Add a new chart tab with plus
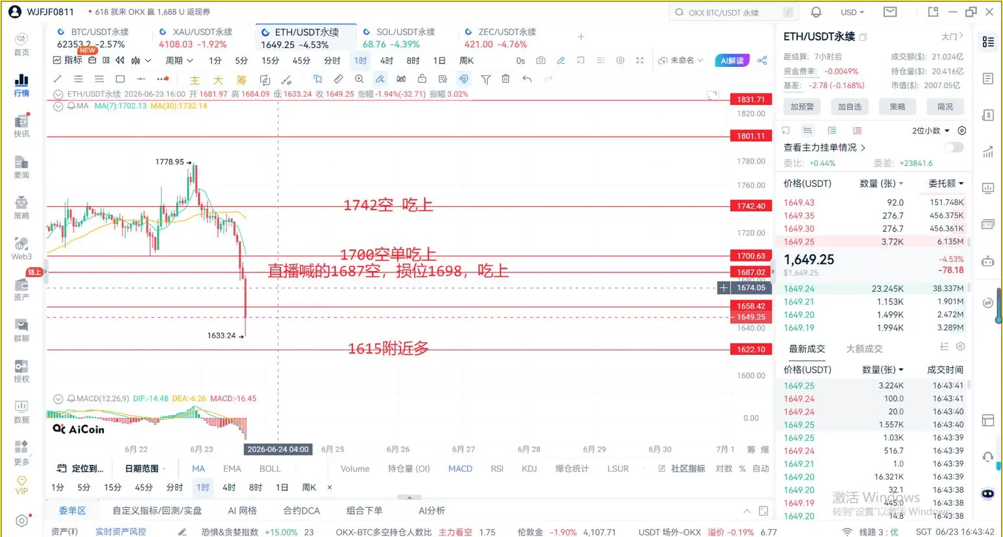Screen dimensions: 1003x537 pos(581,37)
